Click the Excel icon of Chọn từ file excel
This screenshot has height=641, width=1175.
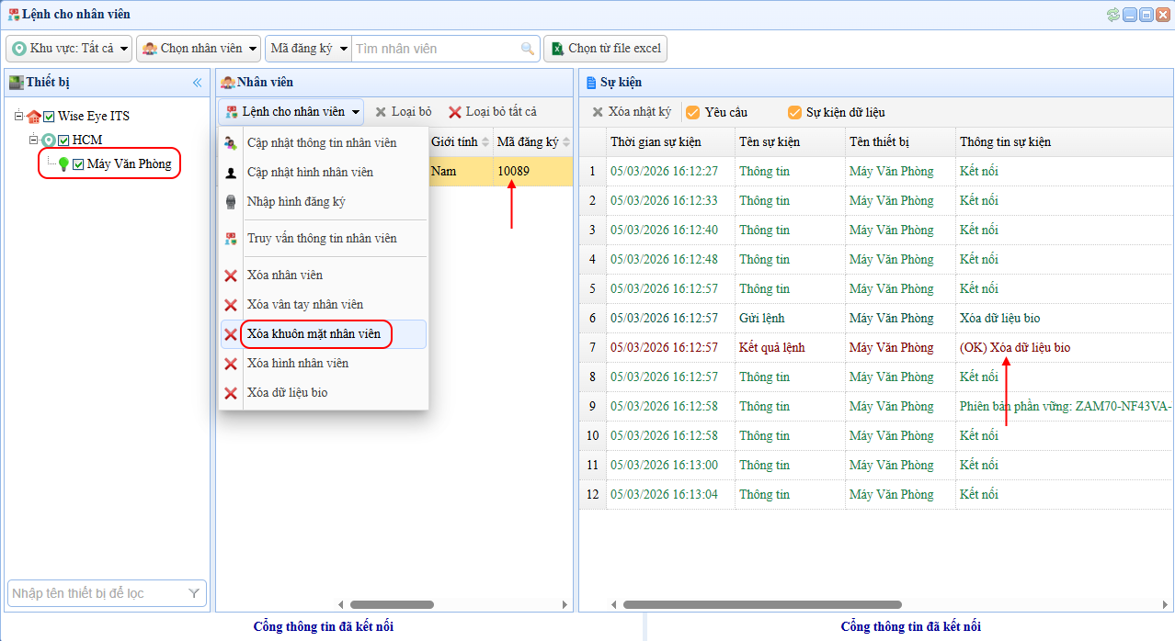point(557,49)
